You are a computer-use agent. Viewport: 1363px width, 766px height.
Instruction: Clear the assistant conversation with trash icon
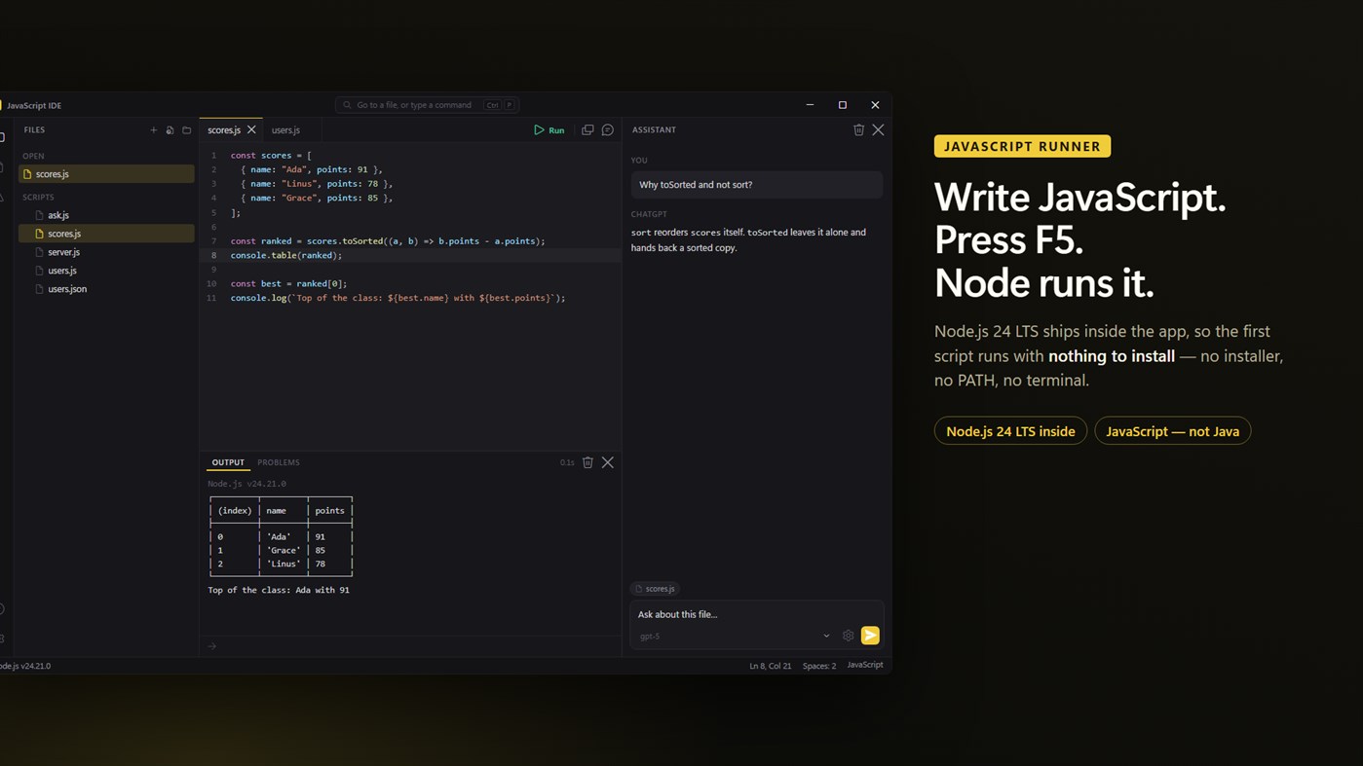(858, 129)
